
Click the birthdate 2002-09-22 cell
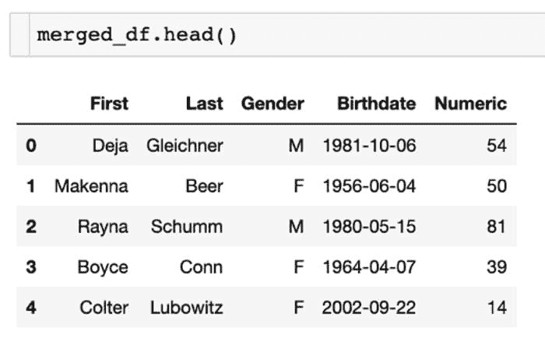click(x=368, y=308)
